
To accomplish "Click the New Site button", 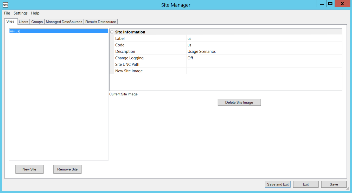I will [x=29, y=169].
